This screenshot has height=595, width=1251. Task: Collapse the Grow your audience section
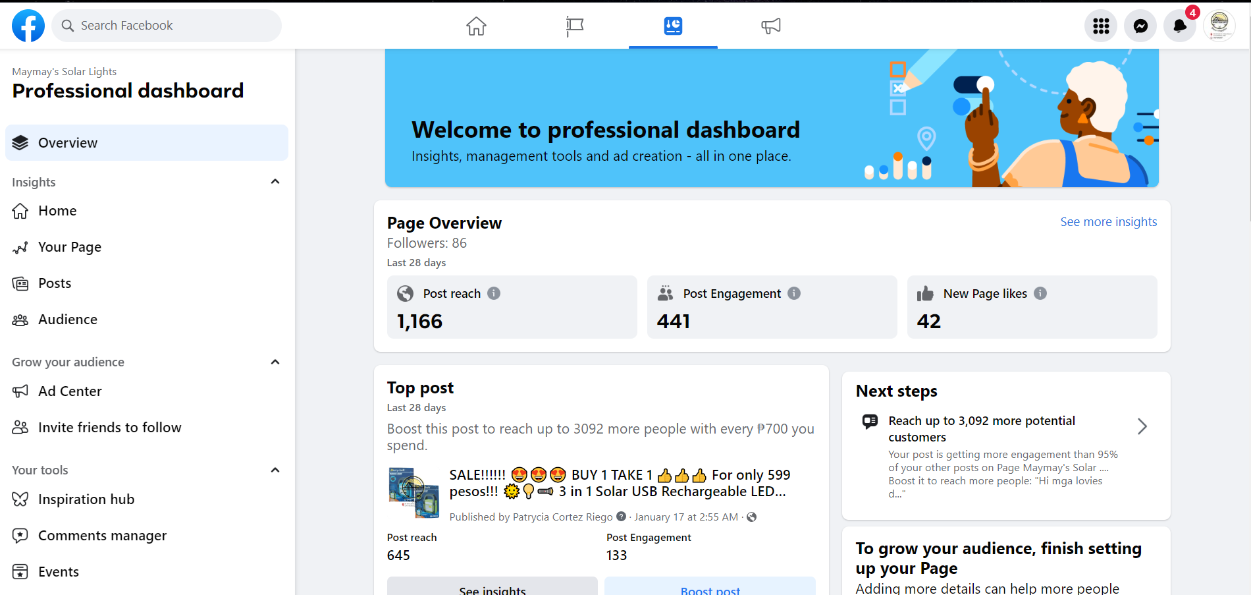click(x=275, y=362)
